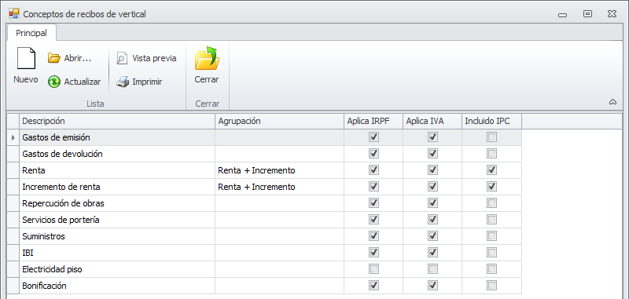Click the app icon in the title bar
Viewport: 629px width, 299px height.
(14, 14)
